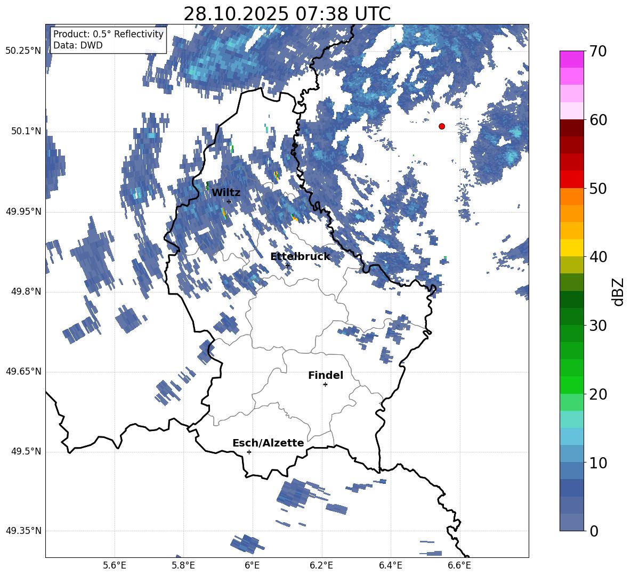Click the cross marker below Wiltz

[x=229, y=201]
